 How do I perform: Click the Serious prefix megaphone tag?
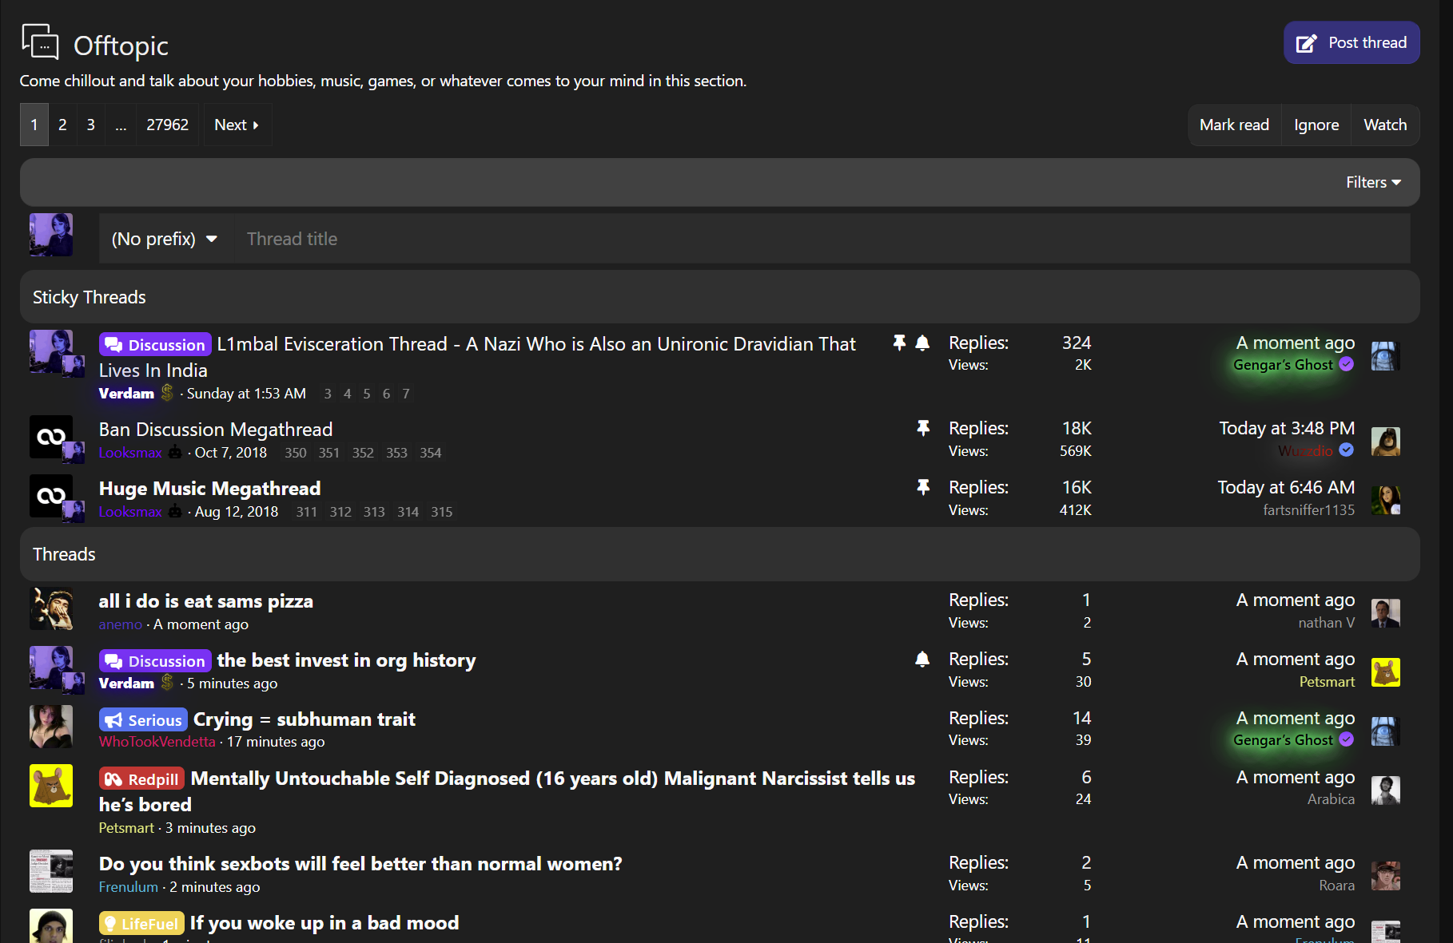(x=143, y=720)
